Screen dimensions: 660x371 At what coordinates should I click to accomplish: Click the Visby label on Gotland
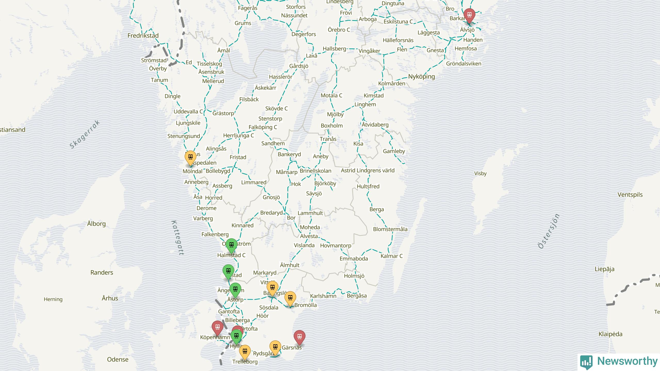(480, 173)
